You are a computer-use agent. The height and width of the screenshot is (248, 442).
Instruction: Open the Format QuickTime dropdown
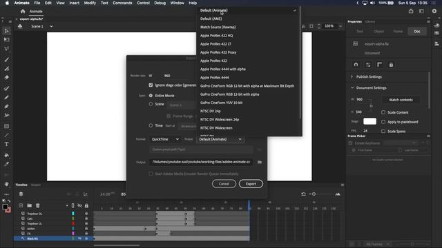tap(165, 139)
